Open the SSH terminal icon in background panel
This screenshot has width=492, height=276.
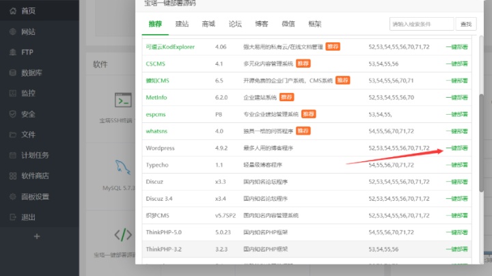123,100
